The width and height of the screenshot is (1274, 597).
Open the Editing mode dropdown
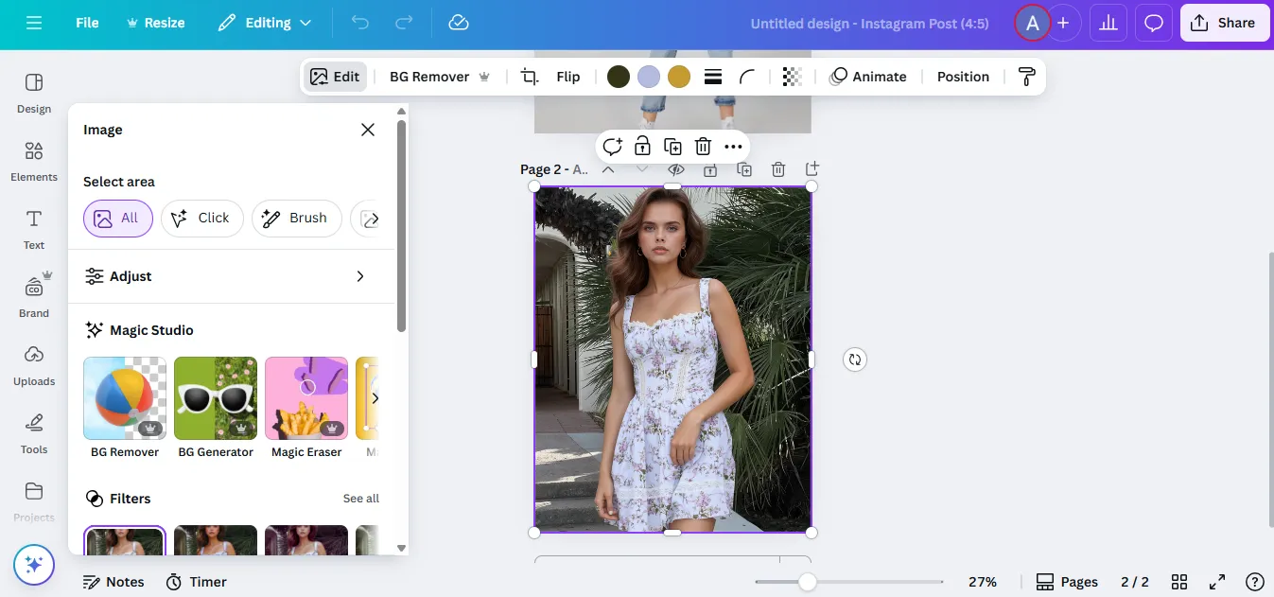pos(265,23)
